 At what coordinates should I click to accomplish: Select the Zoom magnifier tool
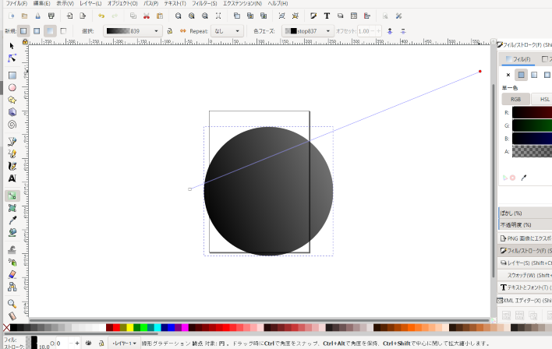point(12,304)
